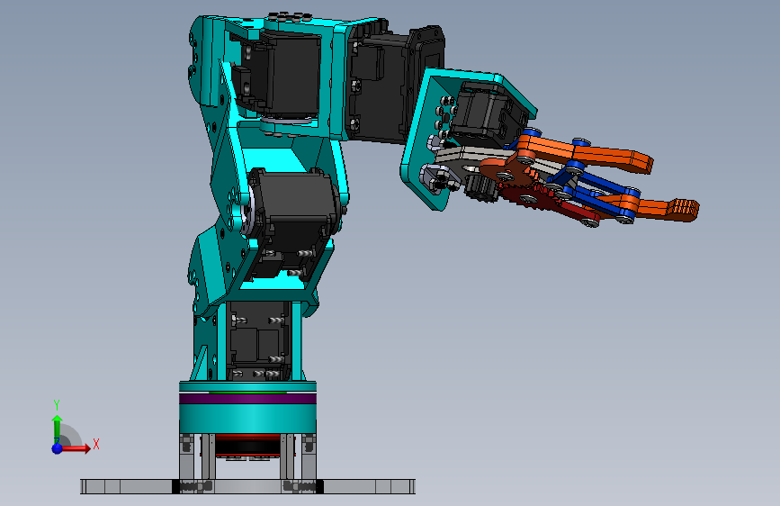
Task: Select the flat gray base plate at the bottom
Action: click(x=247, y=486)
